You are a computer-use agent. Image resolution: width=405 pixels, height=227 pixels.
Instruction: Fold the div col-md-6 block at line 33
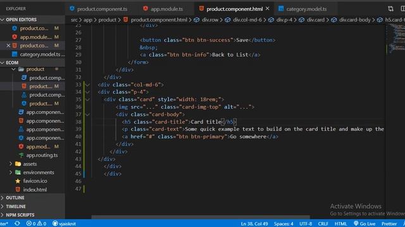pos(88,84)
